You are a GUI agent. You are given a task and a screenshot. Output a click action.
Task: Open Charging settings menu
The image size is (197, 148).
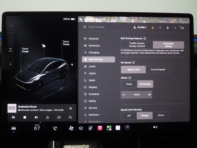click(98, 52)
